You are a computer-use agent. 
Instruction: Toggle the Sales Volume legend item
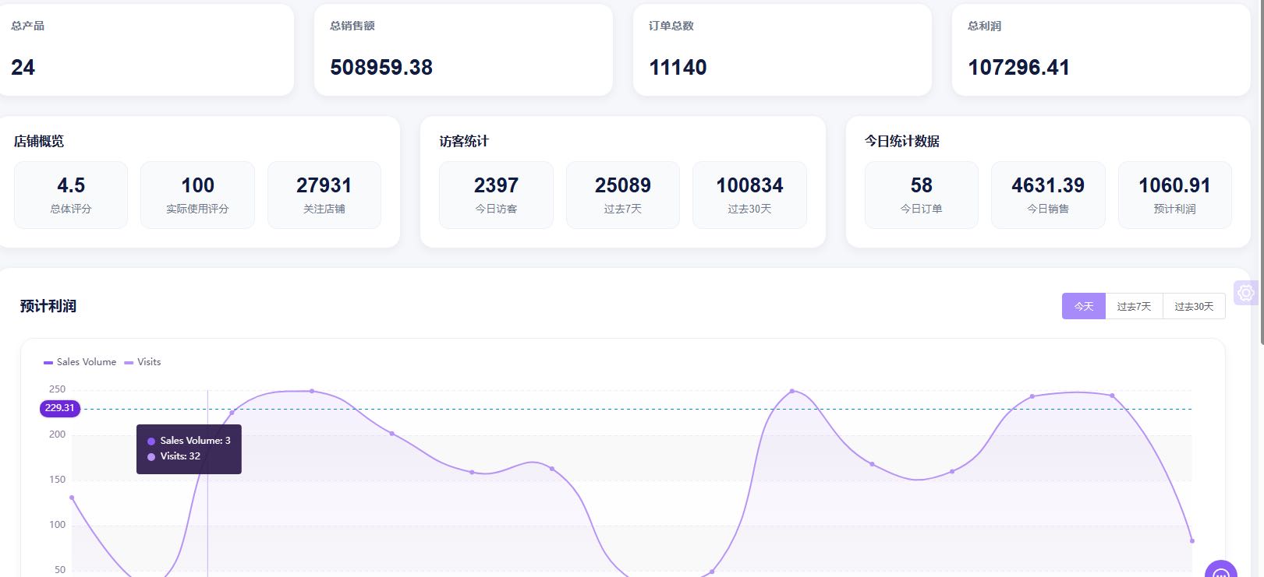tap(80, 362)
